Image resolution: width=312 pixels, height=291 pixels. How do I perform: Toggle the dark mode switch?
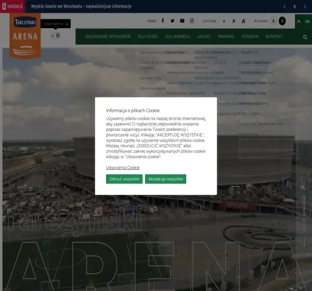coord(55,36)
